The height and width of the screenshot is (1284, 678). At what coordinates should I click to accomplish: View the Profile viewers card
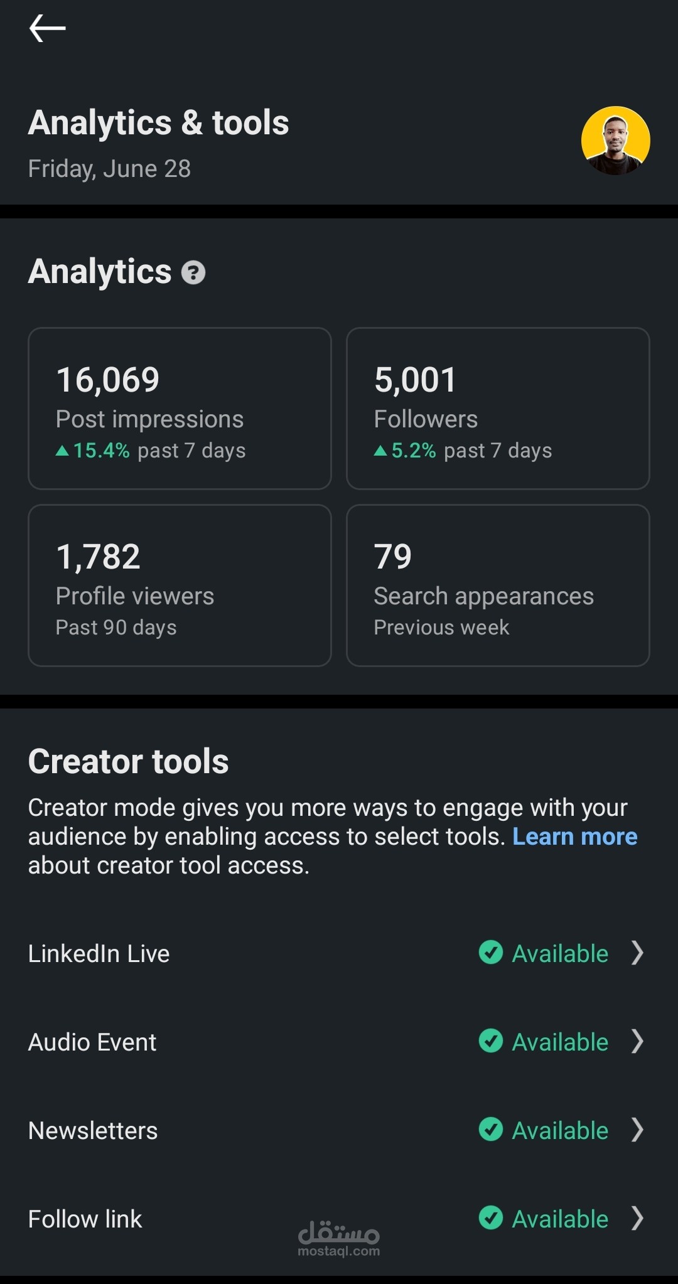180,585
